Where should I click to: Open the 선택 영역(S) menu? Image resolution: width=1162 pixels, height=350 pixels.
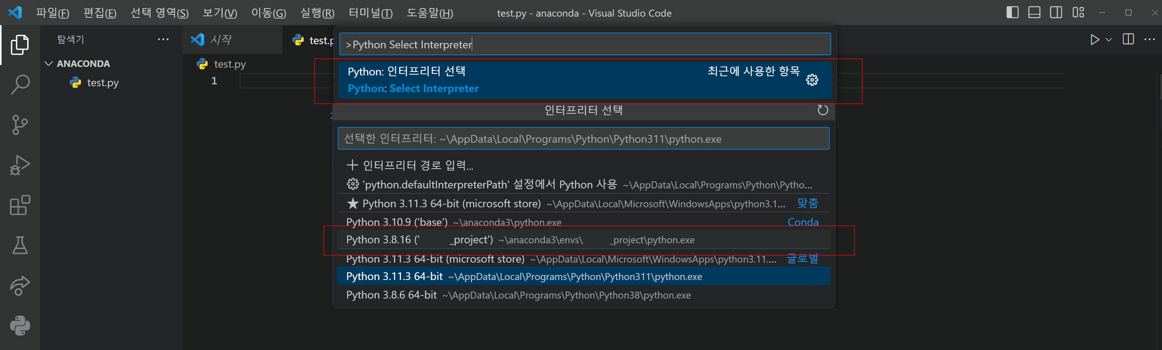(159, 13)
